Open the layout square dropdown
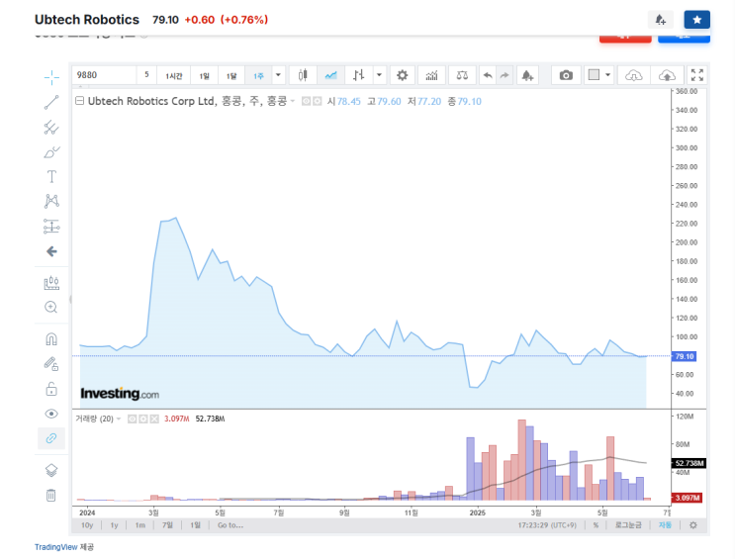This screenshot has width=735, height=559. tap(598, 75)
